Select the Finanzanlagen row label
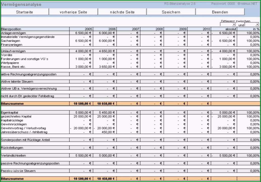The width and height of the screenshot is (261, 182). [x=12, y=45]
